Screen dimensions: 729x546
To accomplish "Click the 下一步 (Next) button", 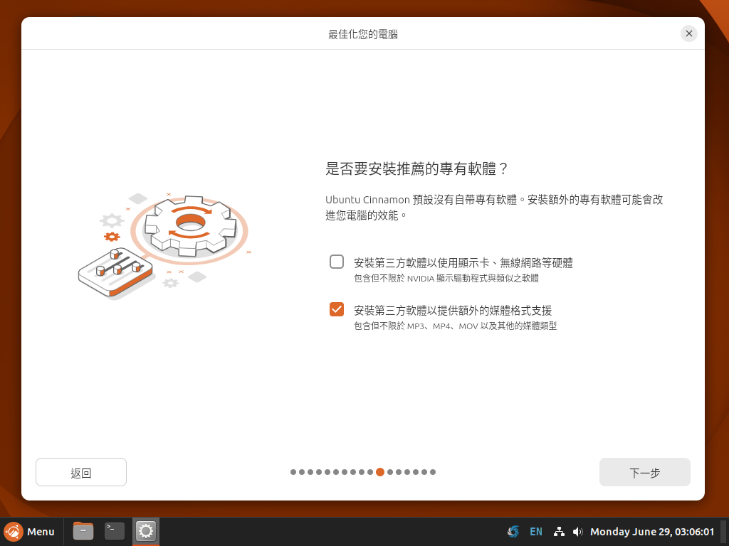I will (644, 472).
